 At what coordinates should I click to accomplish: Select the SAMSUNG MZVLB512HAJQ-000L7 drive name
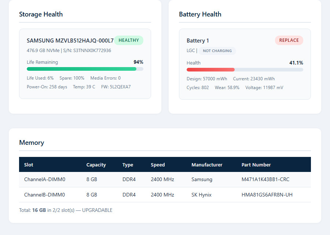pos(70,40)
